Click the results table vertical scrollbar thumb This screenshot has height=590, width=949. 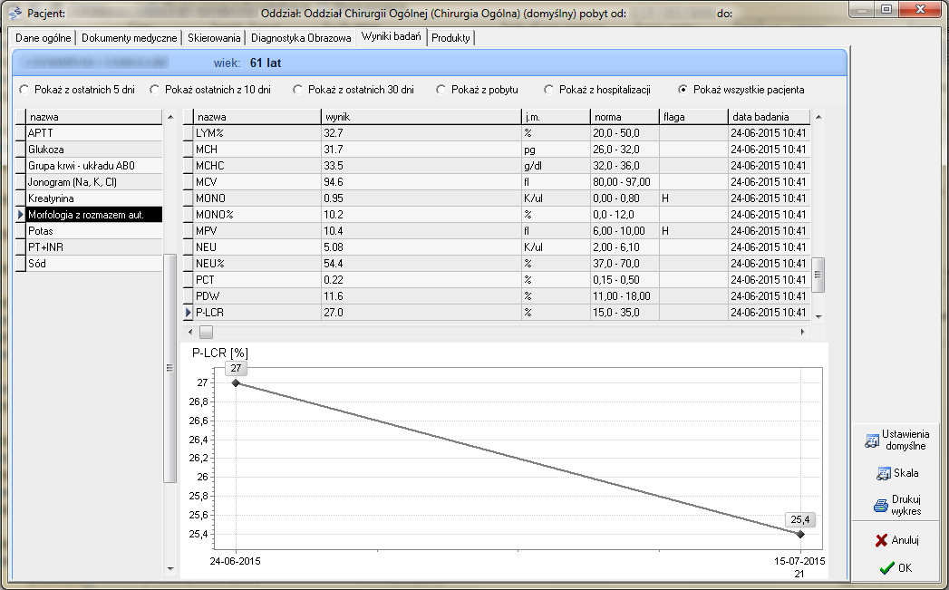point(818,275)
